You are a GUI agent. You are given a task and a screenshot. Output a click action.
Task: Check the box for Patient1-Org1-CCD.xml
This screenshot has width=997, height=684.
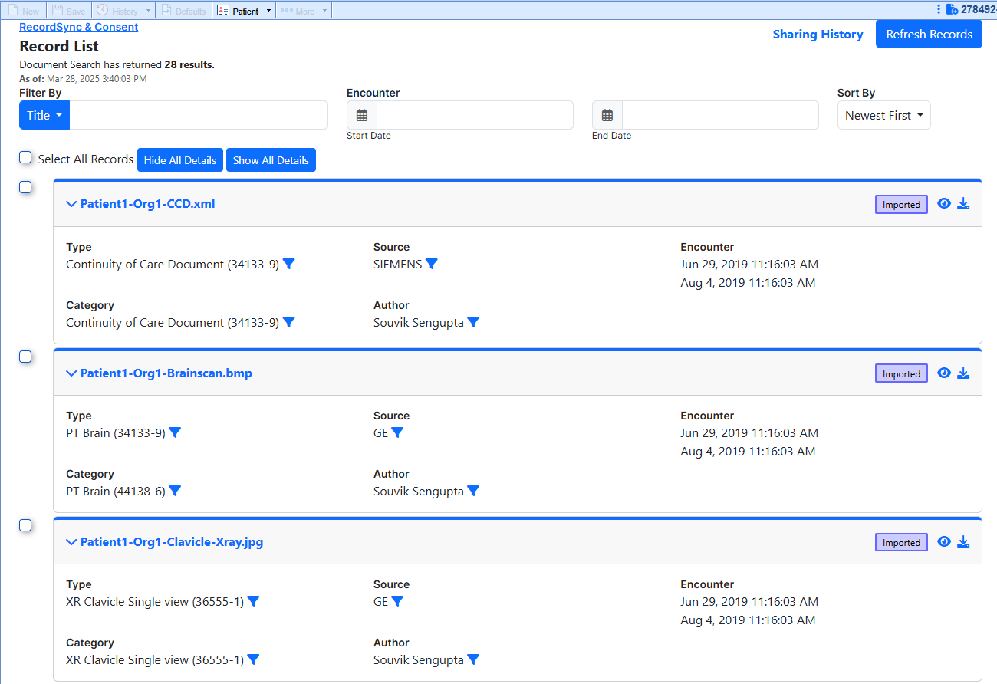25,187
